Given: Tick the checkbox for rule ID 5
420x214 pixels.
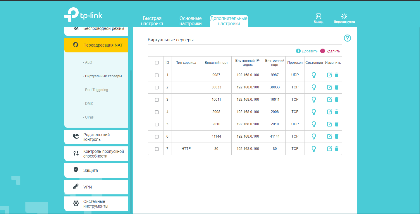Looking at the screenshot, I should coord(157,124).
